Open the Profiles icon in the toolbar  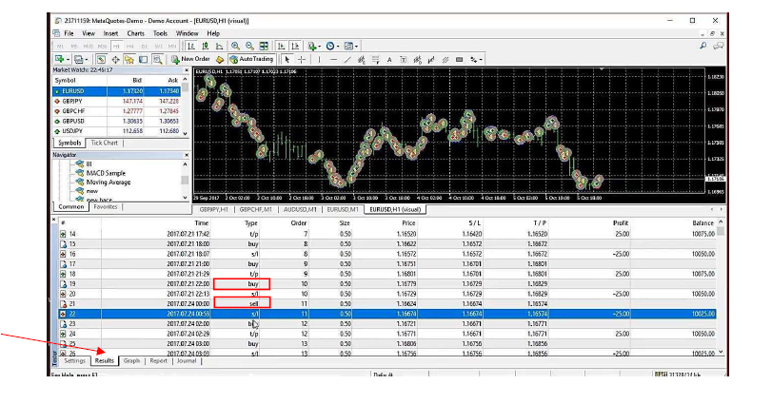(79, 60)
